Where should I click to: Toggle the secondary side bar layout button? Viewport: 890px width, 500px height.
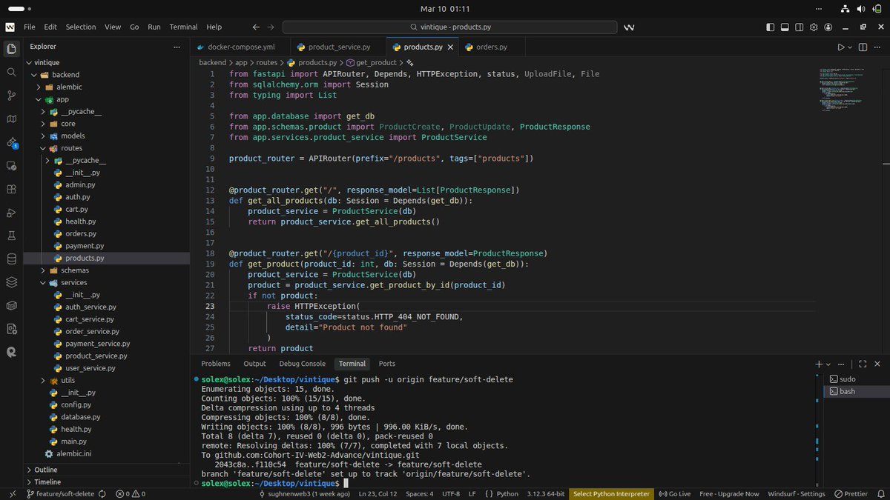(800, 27)
